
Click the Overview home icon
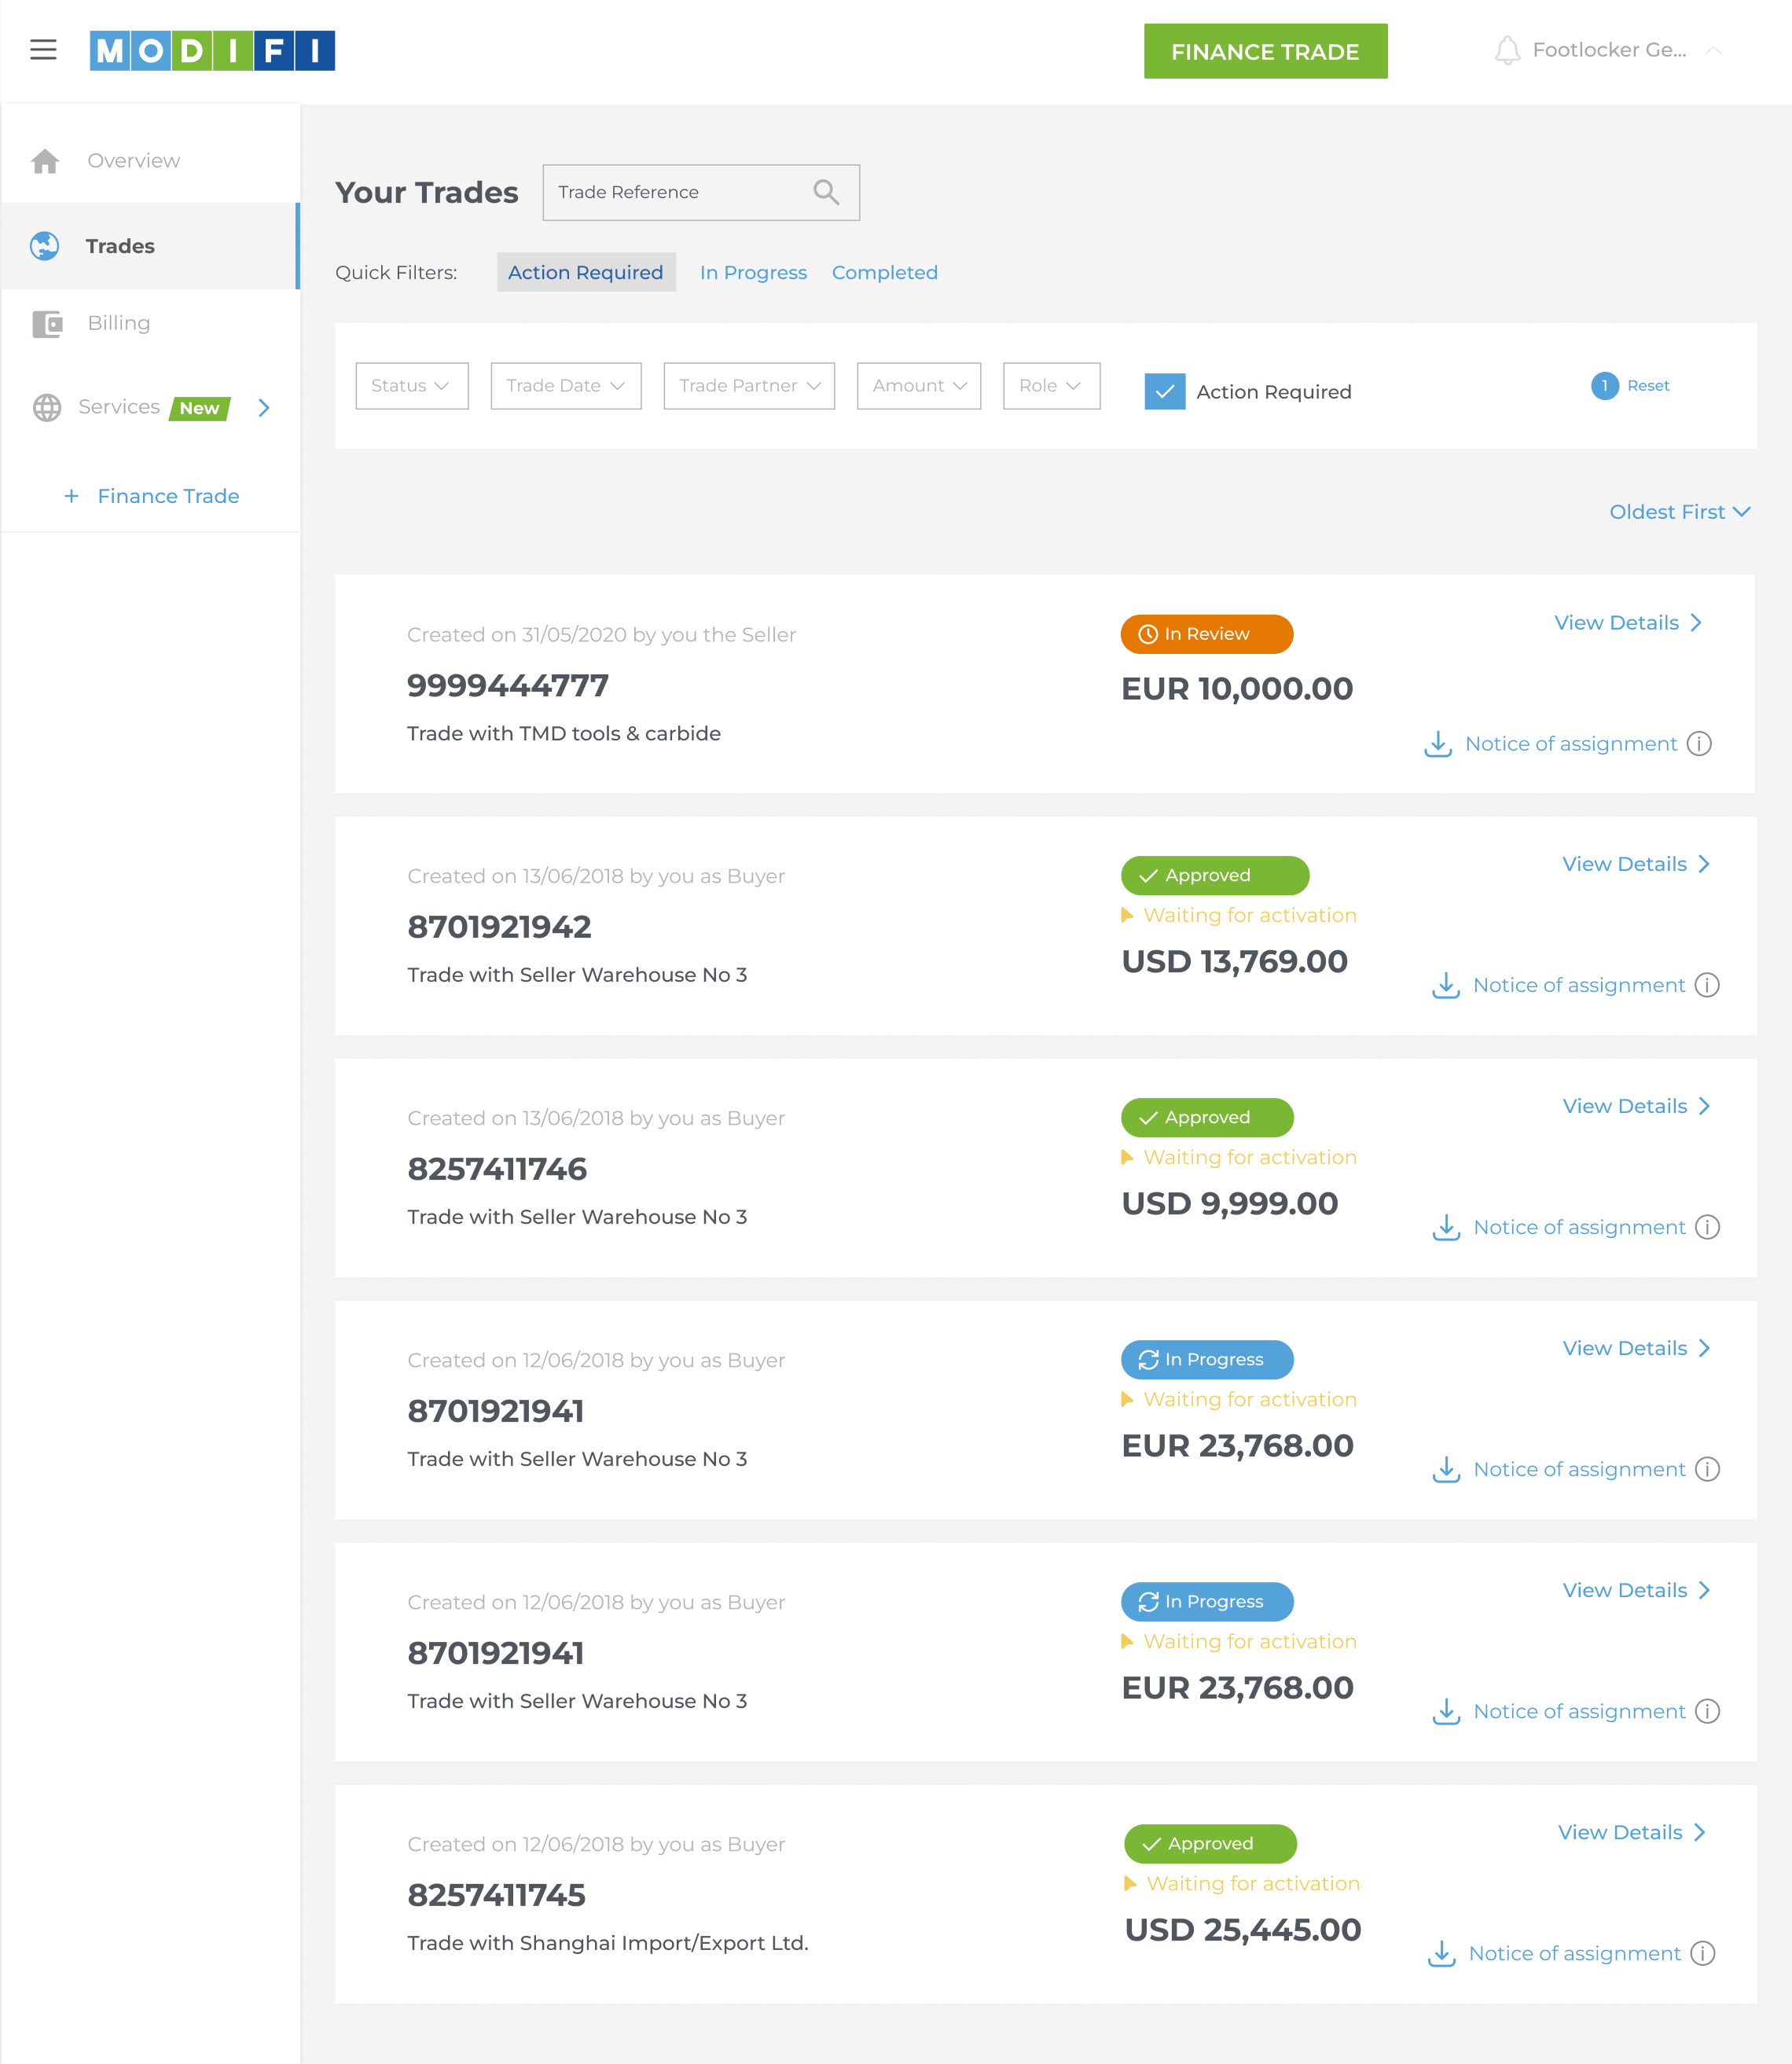pos(46,161)
